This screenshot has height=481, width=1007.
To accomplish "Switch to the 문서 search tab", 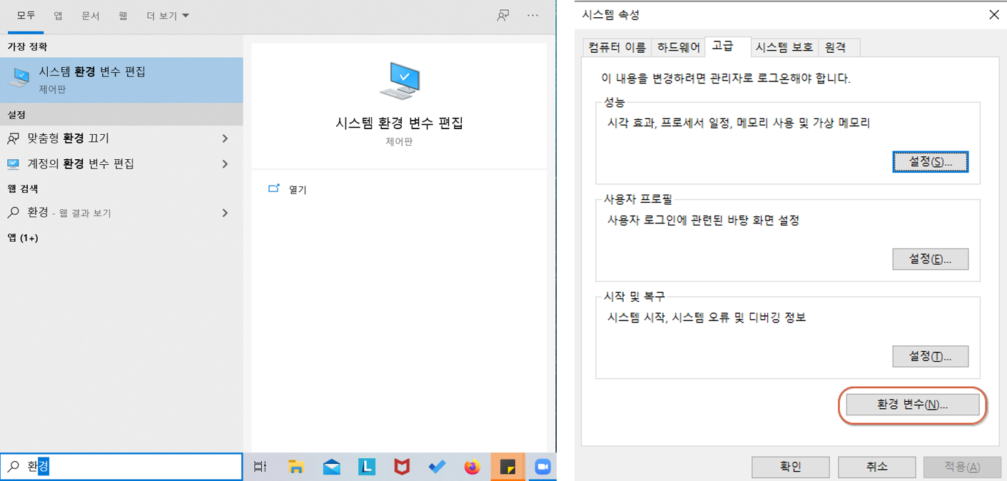I will tap(91, 16).
